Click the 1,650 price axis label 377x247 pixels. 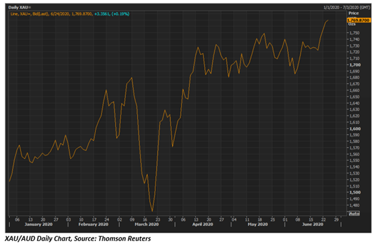[x=355, y=97]
